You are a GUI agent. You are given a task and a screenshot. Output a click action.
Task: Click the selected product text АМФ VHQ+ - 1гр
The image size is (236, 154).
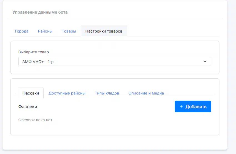[x=38, y=62]
